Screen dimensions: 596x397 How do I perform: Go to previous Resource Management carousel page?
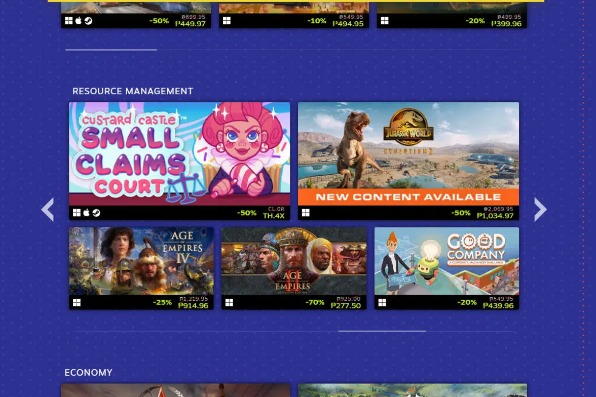[x=48, y=209]
